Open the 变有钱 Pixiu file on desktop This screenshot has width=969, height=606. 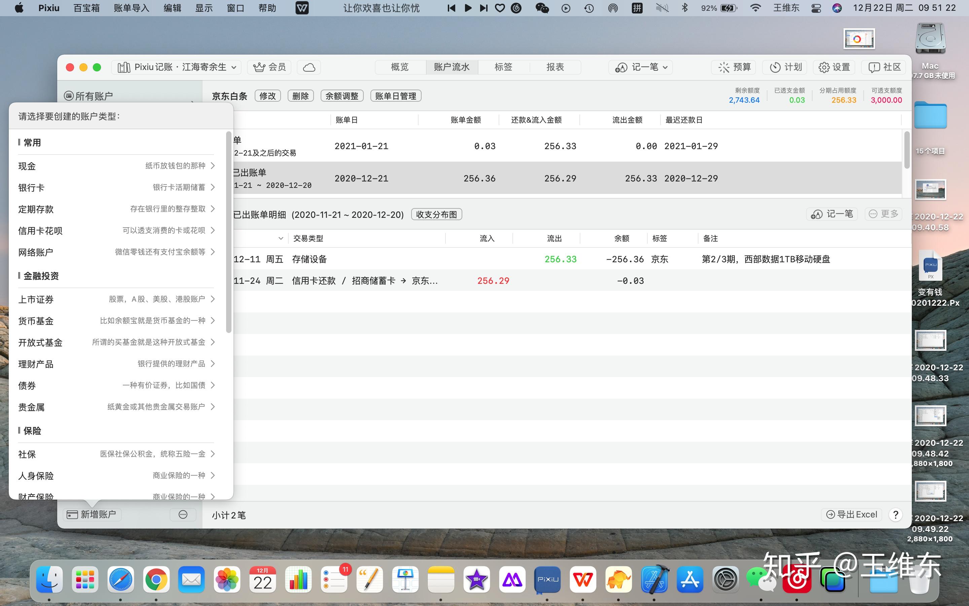click(930, 279)
